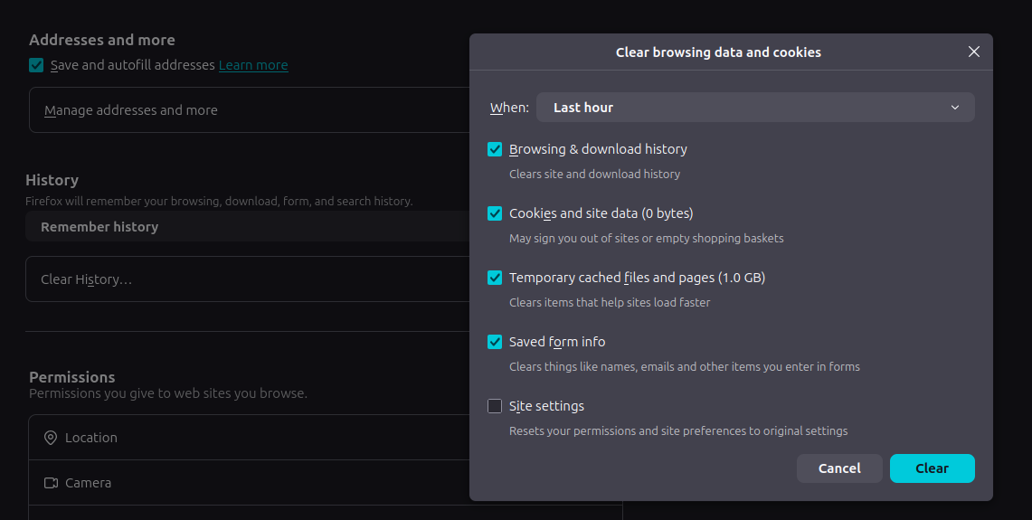This screenshot has width=1032, height=520.
Task: Open the When time range dropdown
Action: [754, 108]
